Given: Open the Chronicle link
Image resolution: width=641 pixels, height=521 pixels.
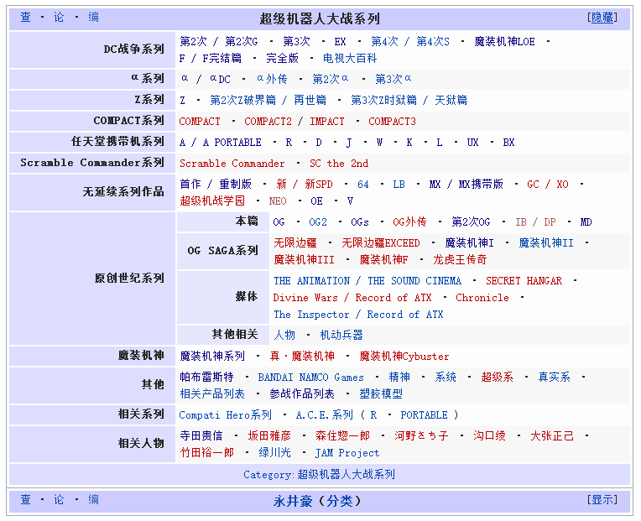Looking at the screenshot, I should [x=482, y=298].
